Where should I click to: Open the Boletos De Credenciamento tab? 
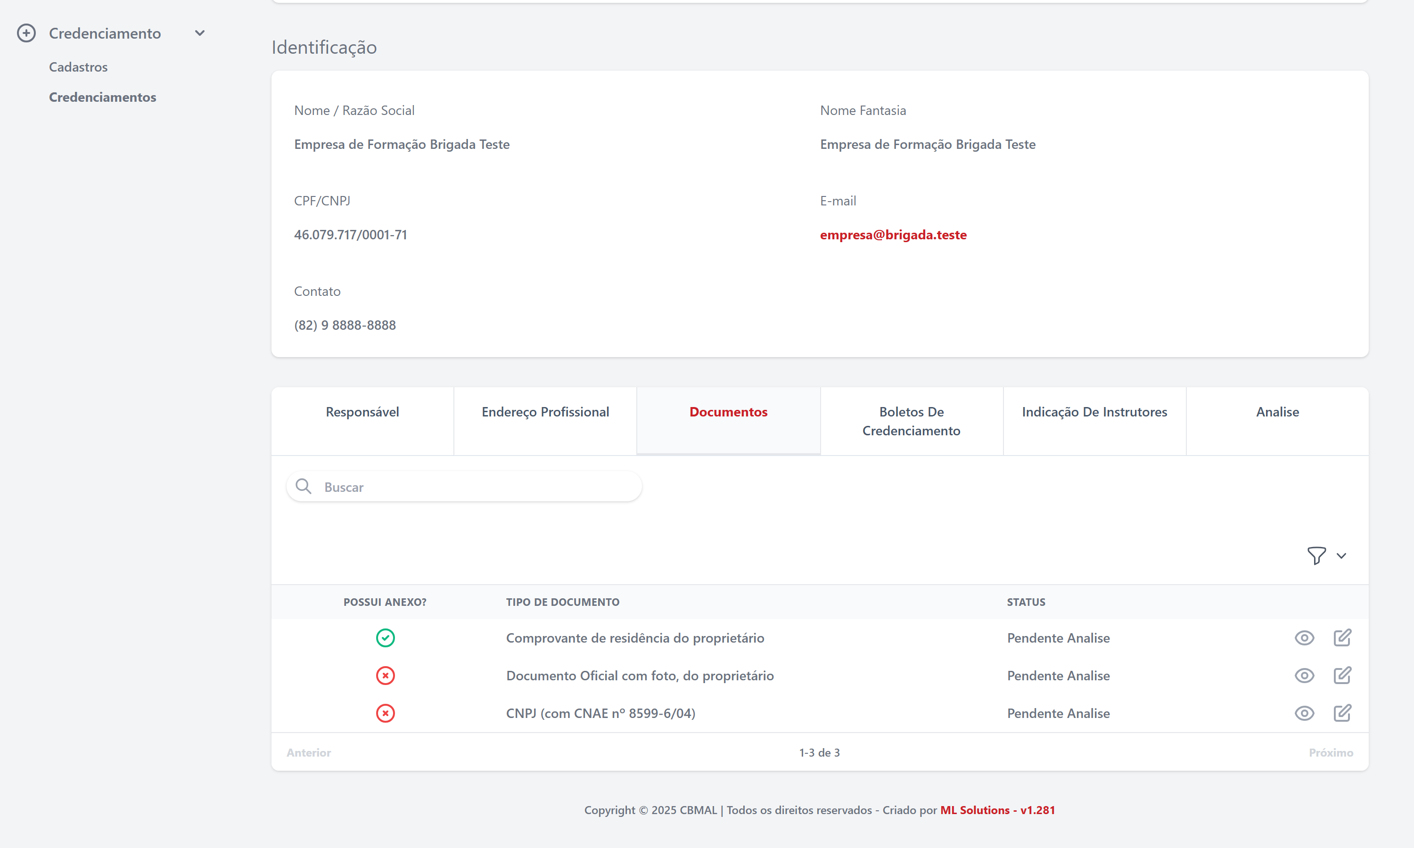[x=911, y=421]
